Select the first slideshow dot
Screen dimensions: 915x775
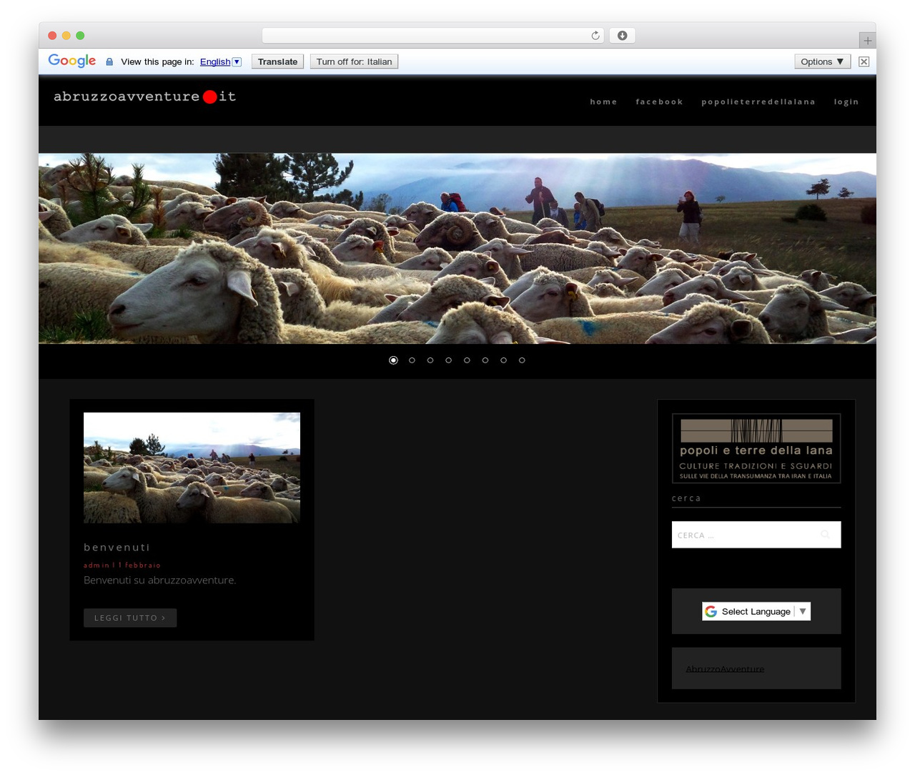tap(393, 360)
